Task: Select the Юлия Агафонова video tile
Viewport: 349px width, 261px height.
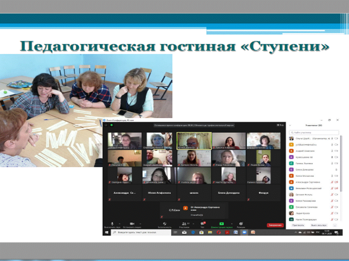Action: (x=159, y=193)
